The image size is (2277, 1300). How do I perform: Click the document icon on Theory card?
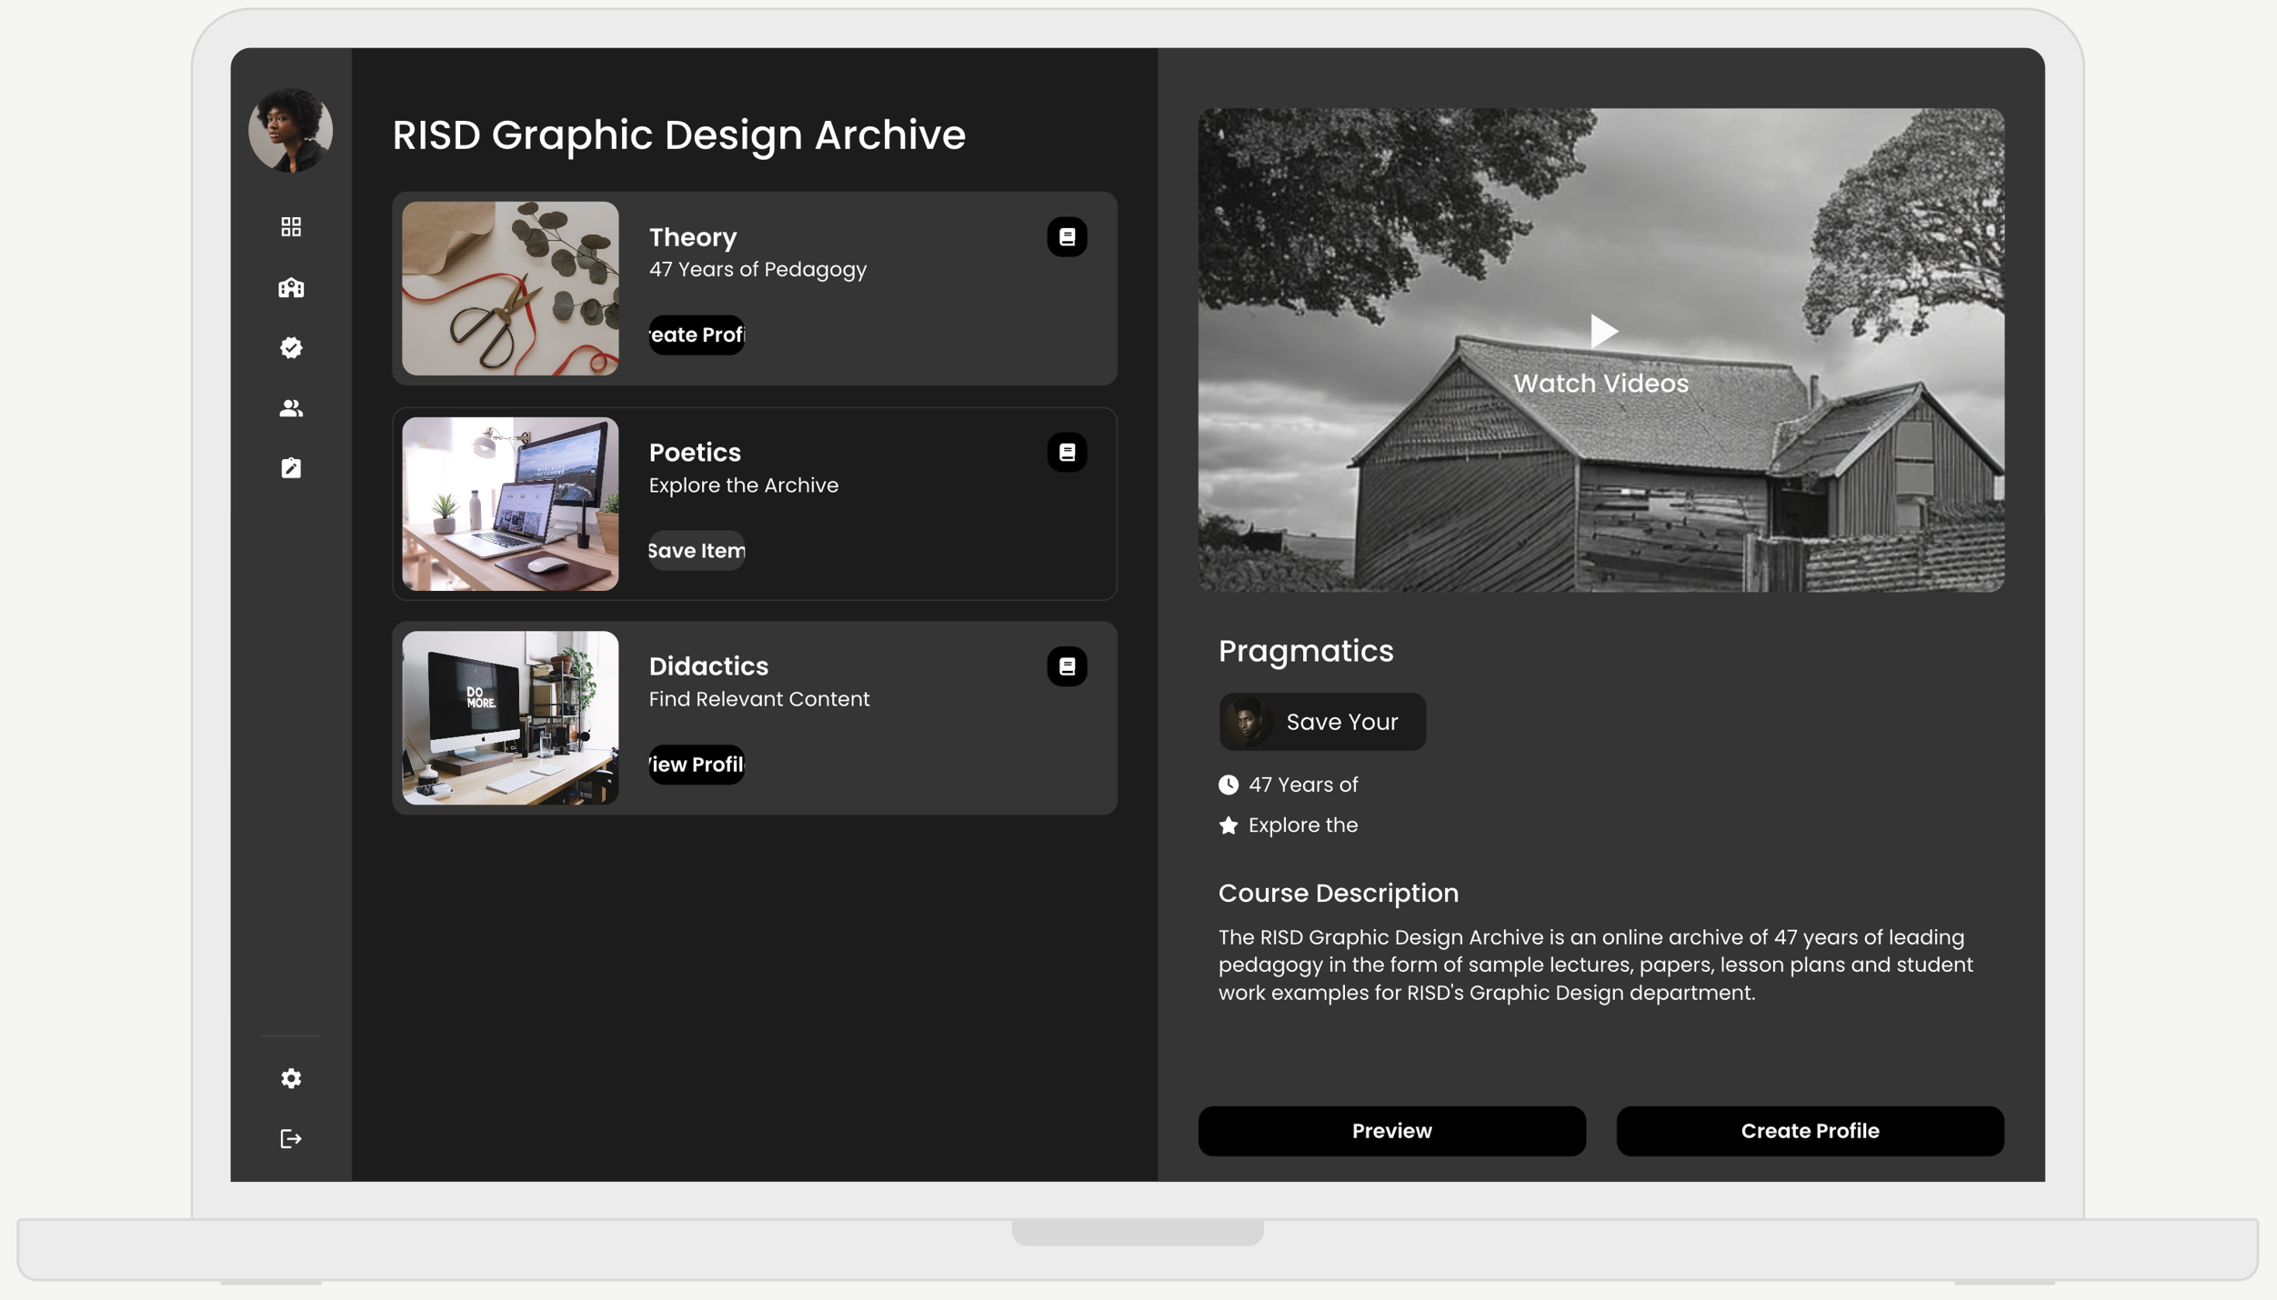point(1067,236)
